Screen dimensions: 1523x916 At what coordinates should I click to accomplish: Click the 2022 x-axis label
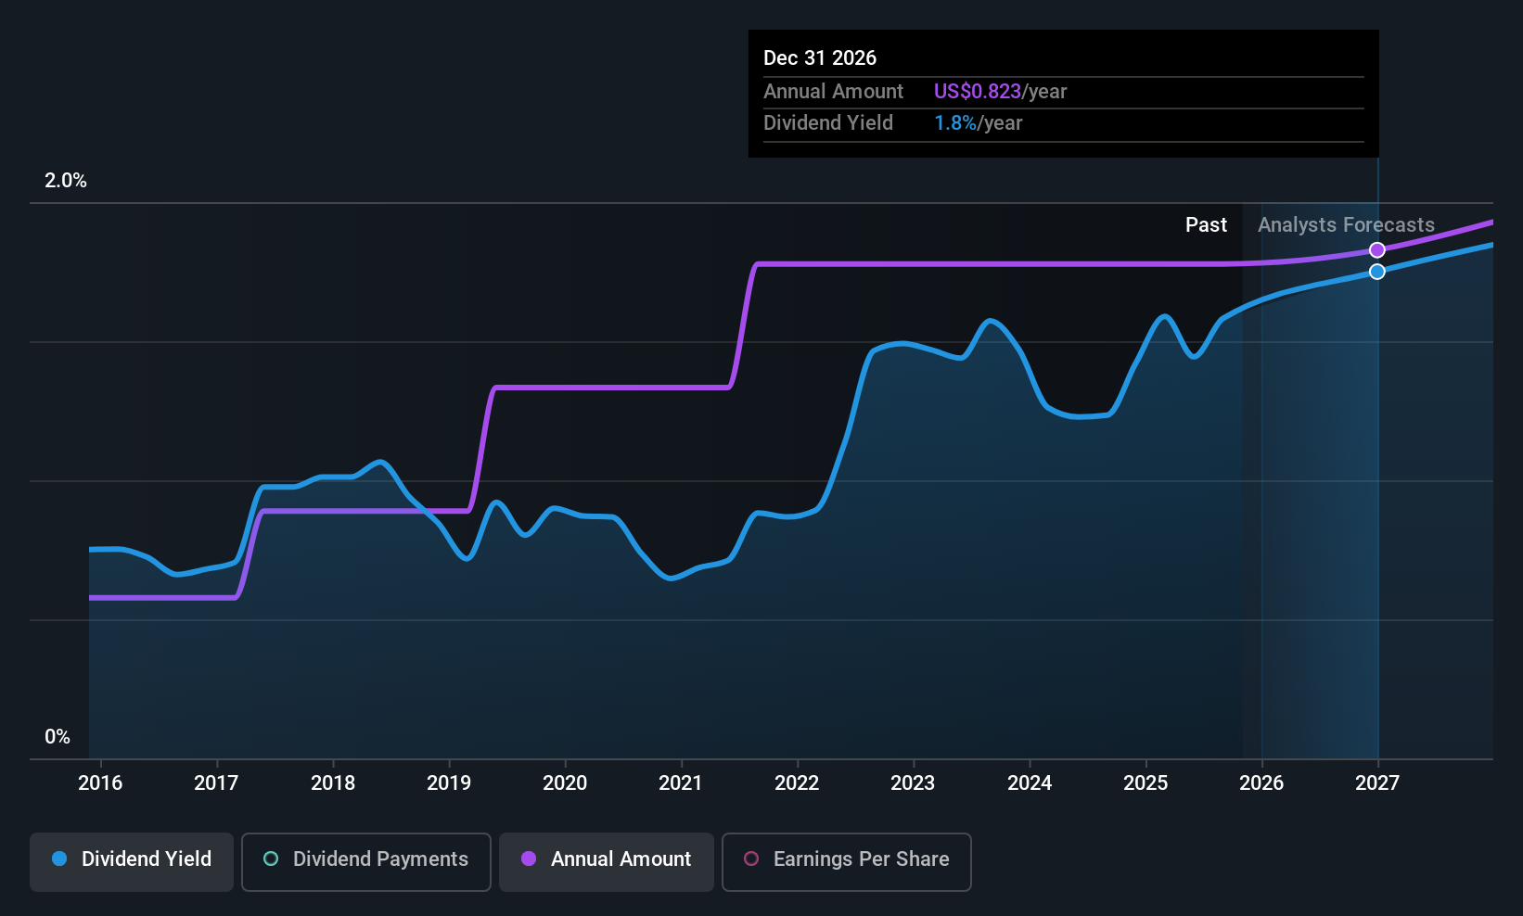[797, 782]
